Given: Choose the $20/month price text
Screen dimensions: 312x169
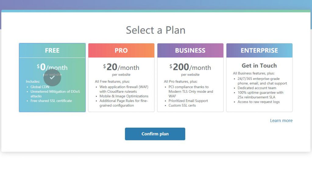Looking at the screenshot, I should 121,67.
